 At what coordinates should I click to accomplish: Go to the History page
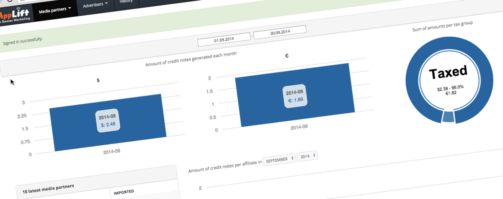[x=126, y=2]
